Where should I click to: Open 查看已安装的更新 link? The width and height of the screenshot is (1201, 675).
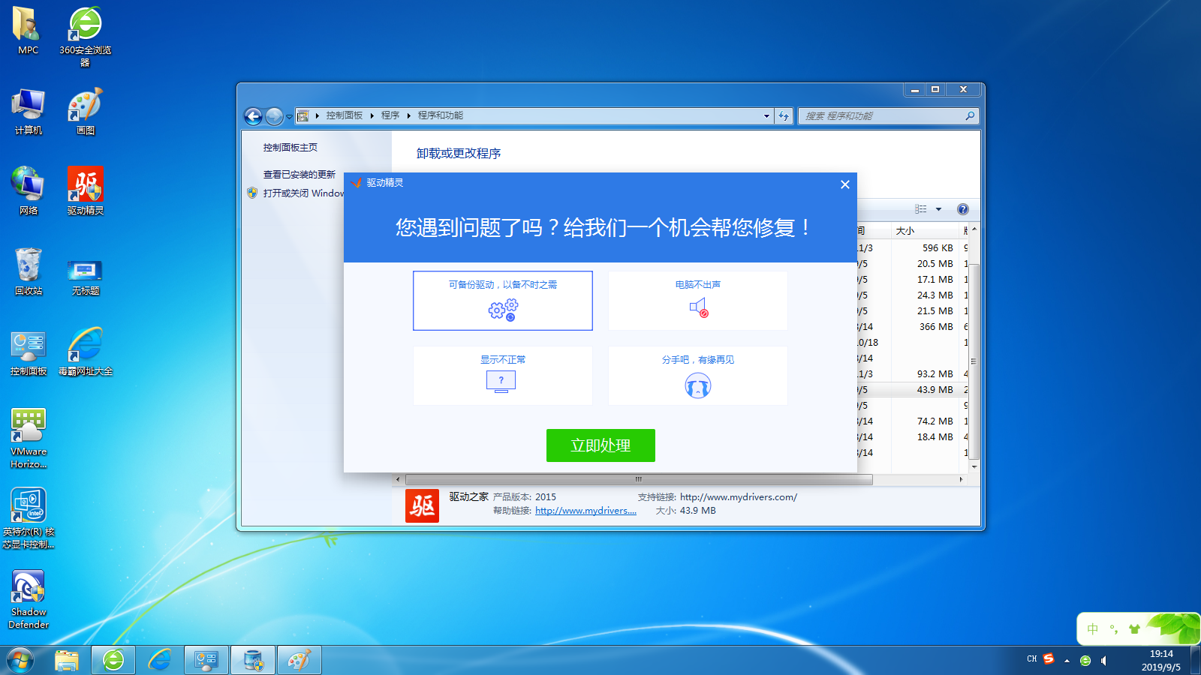(x=299, y=175)
